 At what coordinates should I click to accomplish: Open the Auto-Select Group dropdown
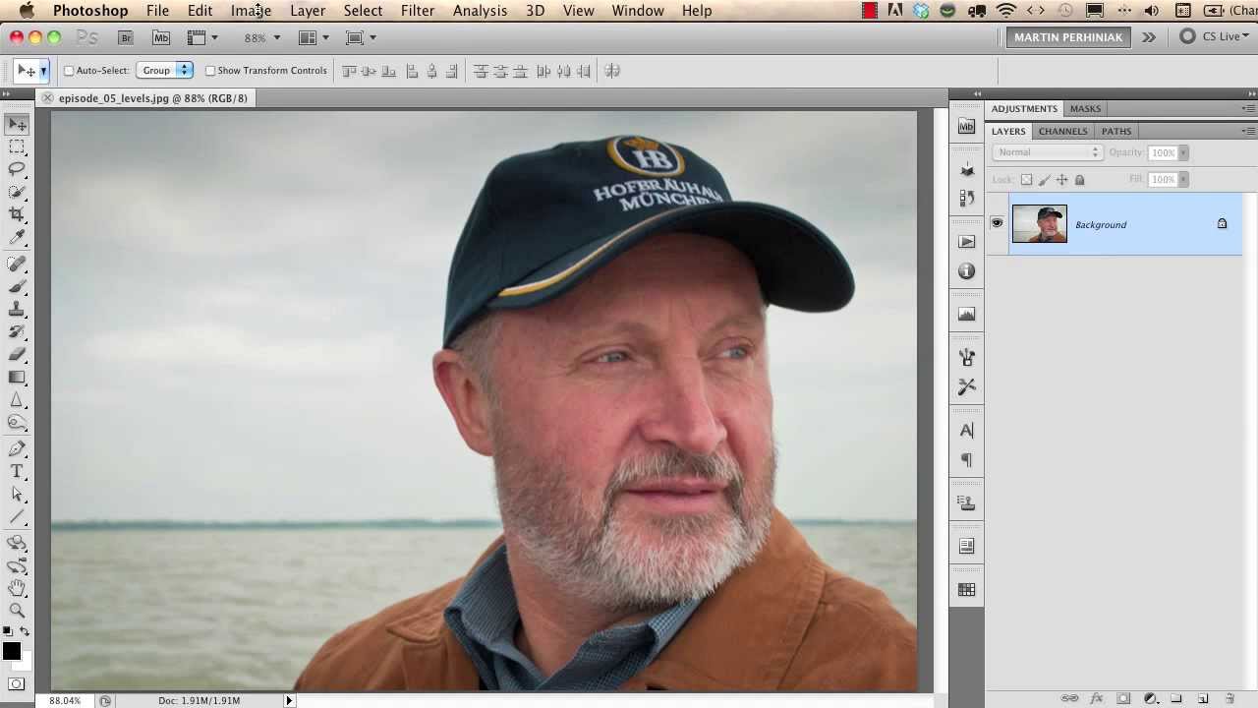click(165, 71)
